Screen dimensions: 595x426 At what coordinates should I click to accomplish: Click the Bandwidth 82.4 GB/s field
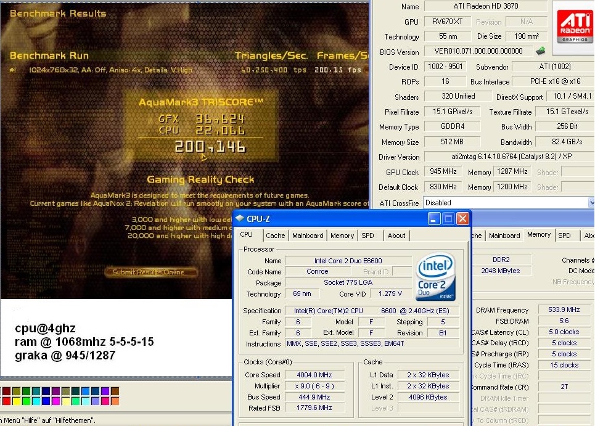click(565, 142)
